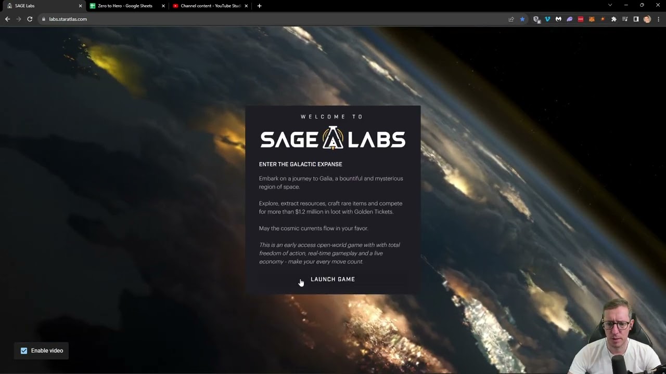Image resolution: width=666 pixels, height=374 pixels.
Task: Reload the labs.staratlas.com page
Action: [30, 19]
